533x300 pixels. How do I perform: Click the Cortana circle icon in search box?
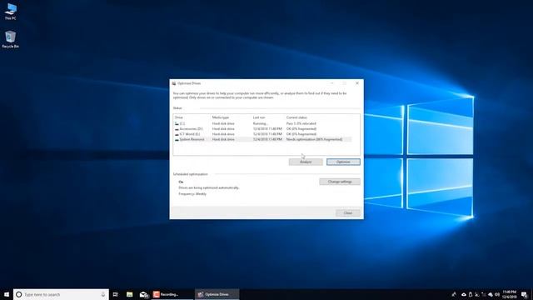click(x=19, y=294)
